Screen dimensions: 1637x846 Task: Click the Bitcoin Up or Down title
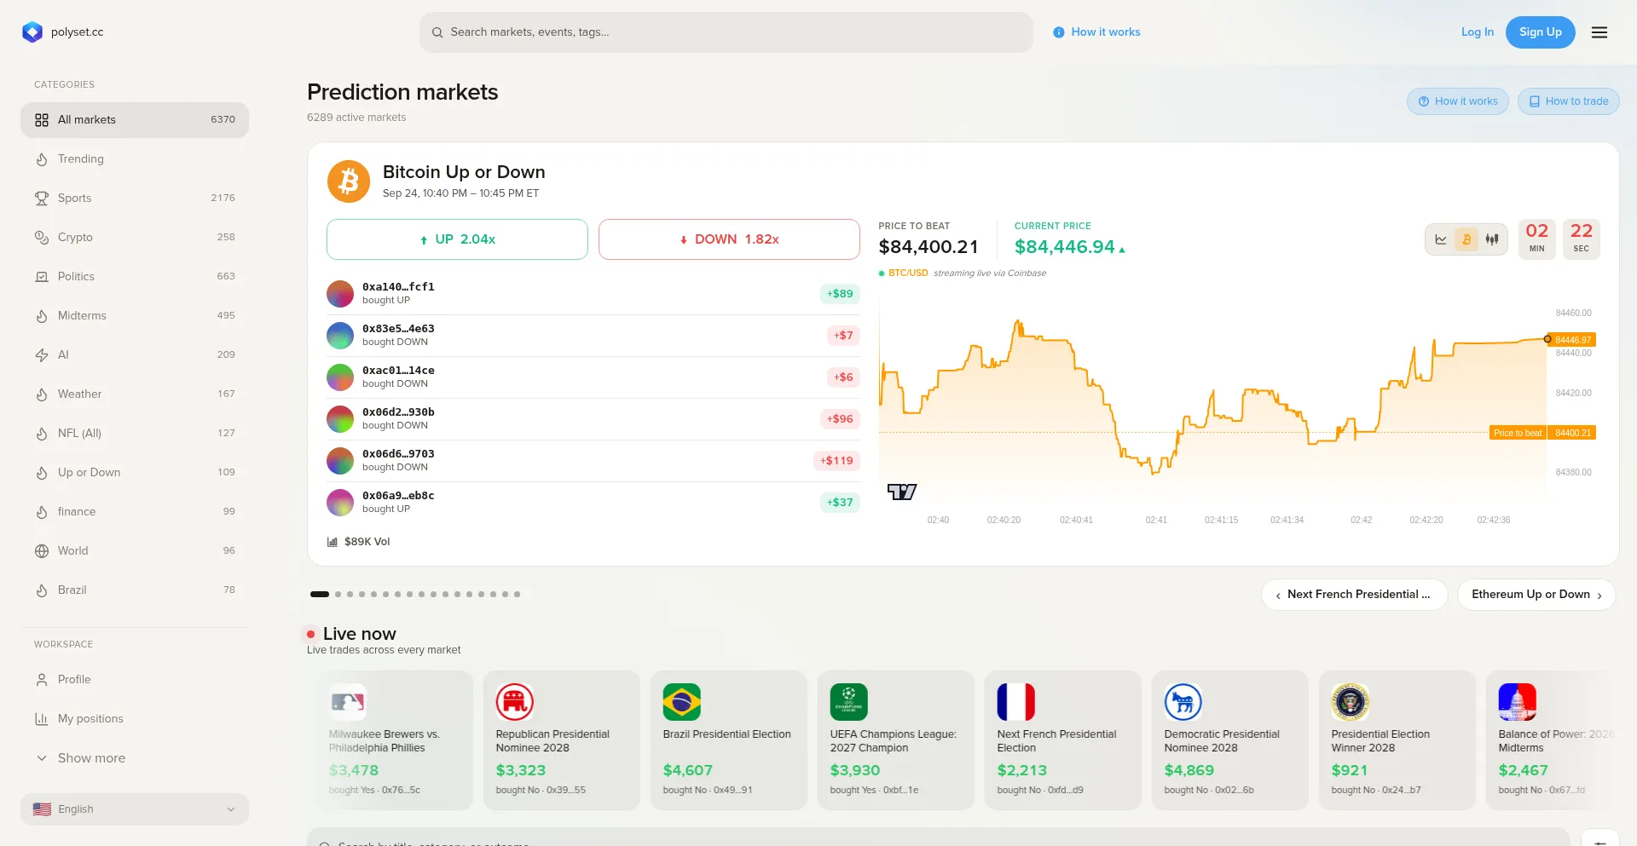pyautogui.click(x=464, y=172)
